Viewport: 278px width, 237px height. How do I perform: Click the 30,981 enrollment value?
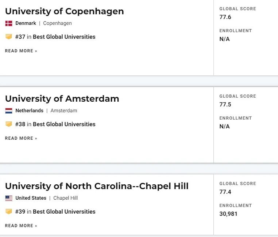[x=228, y=214]
